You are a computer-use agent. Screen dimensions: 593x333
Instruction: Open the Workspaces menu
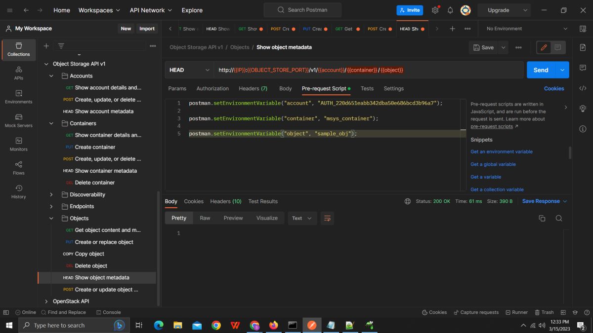tap(99, 10)
